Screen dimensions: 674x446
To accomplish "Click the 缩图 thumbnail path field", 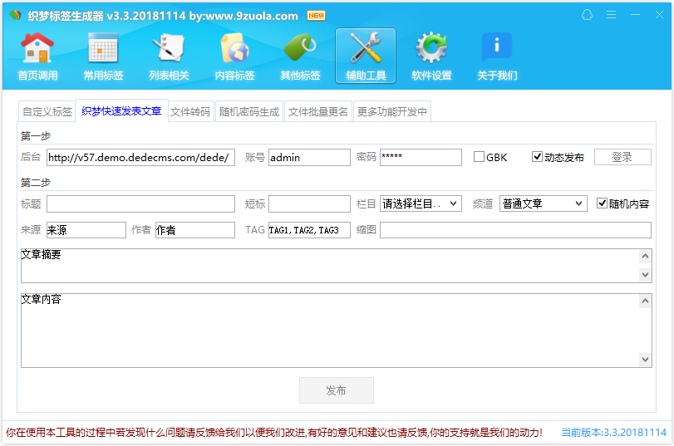I will click(x=515, y=230).
